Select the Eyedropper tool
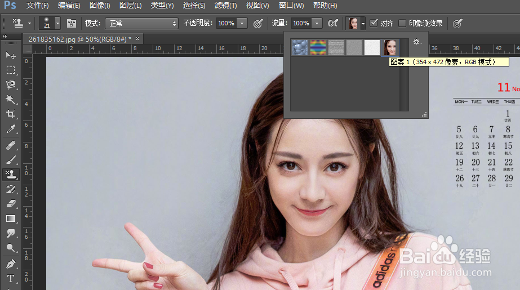The image size is (520, 290). (11, 128)
